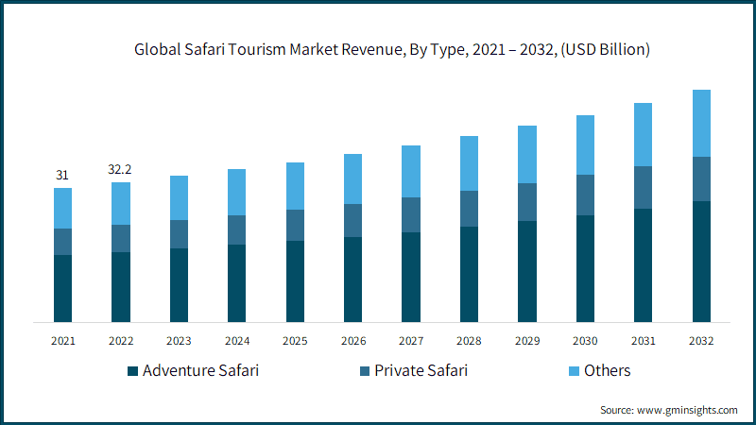Select the Private Safari segment of the 2027 bar
Viewport: 756px width, 425px height.
click(411, 215)
